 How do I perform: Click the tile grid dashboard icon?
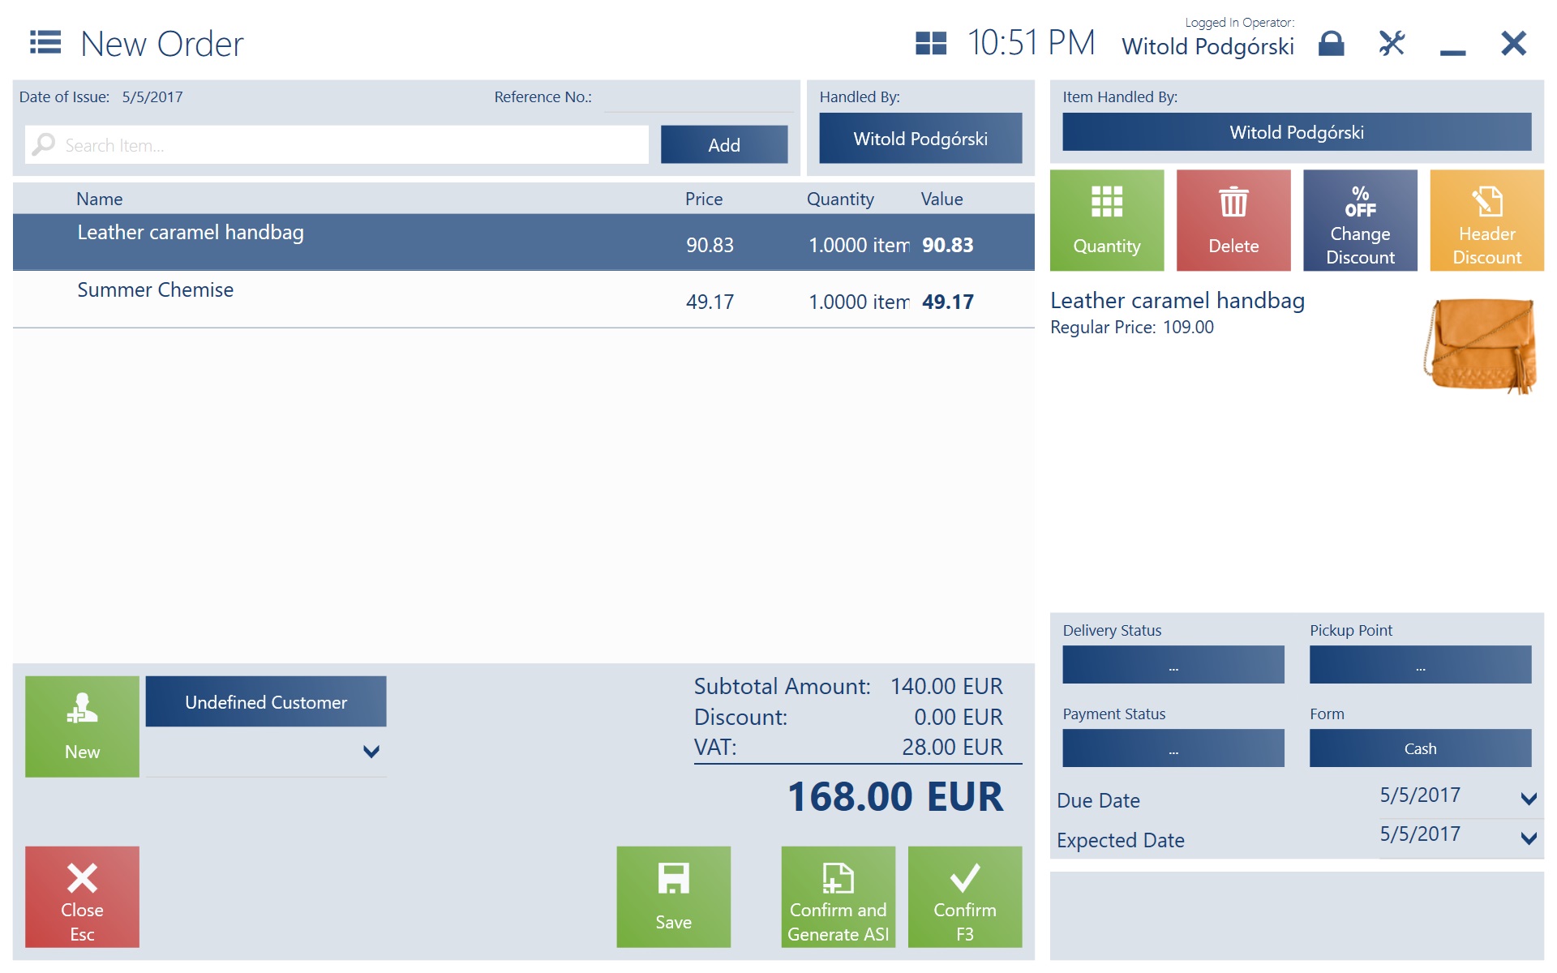tap(930, 43)
